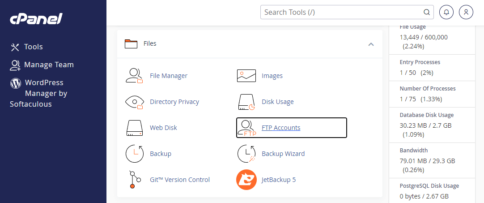Open Web Disk link
Screen dimensions: 484x203
[x=163, y=128]
